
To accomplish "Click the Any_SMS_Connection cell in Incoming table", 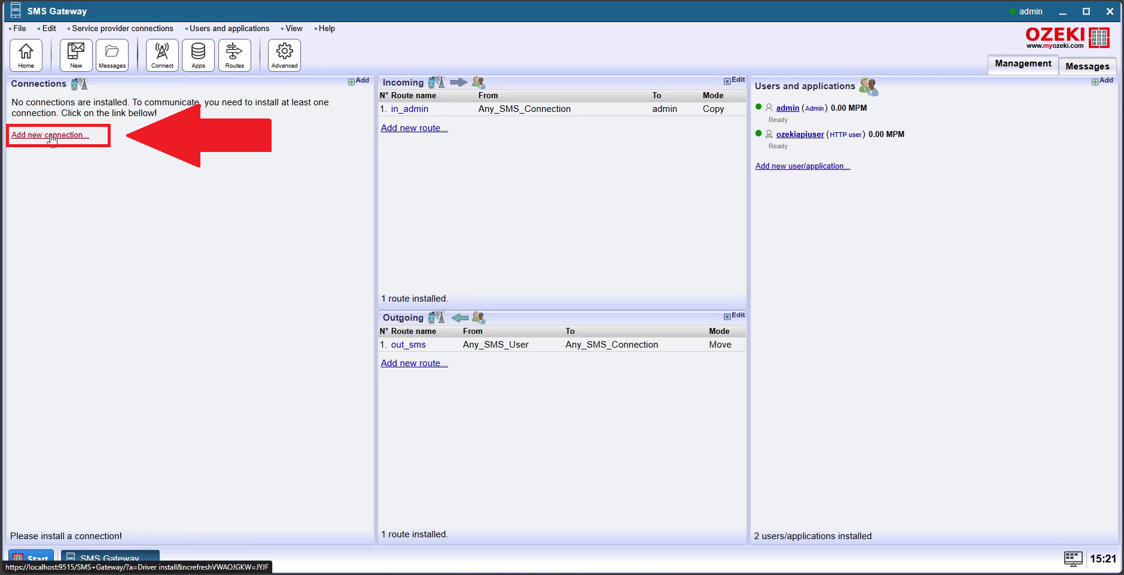I will click(525, 109).
